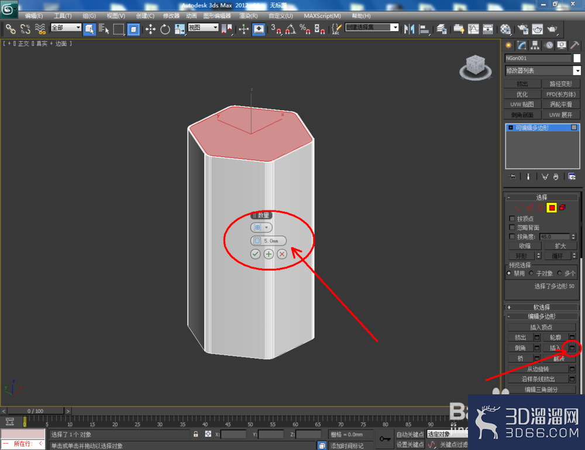This screenshot has height=450, width=585.
Task: Activate the Select Object tool
Action: [x=89, y=29]
